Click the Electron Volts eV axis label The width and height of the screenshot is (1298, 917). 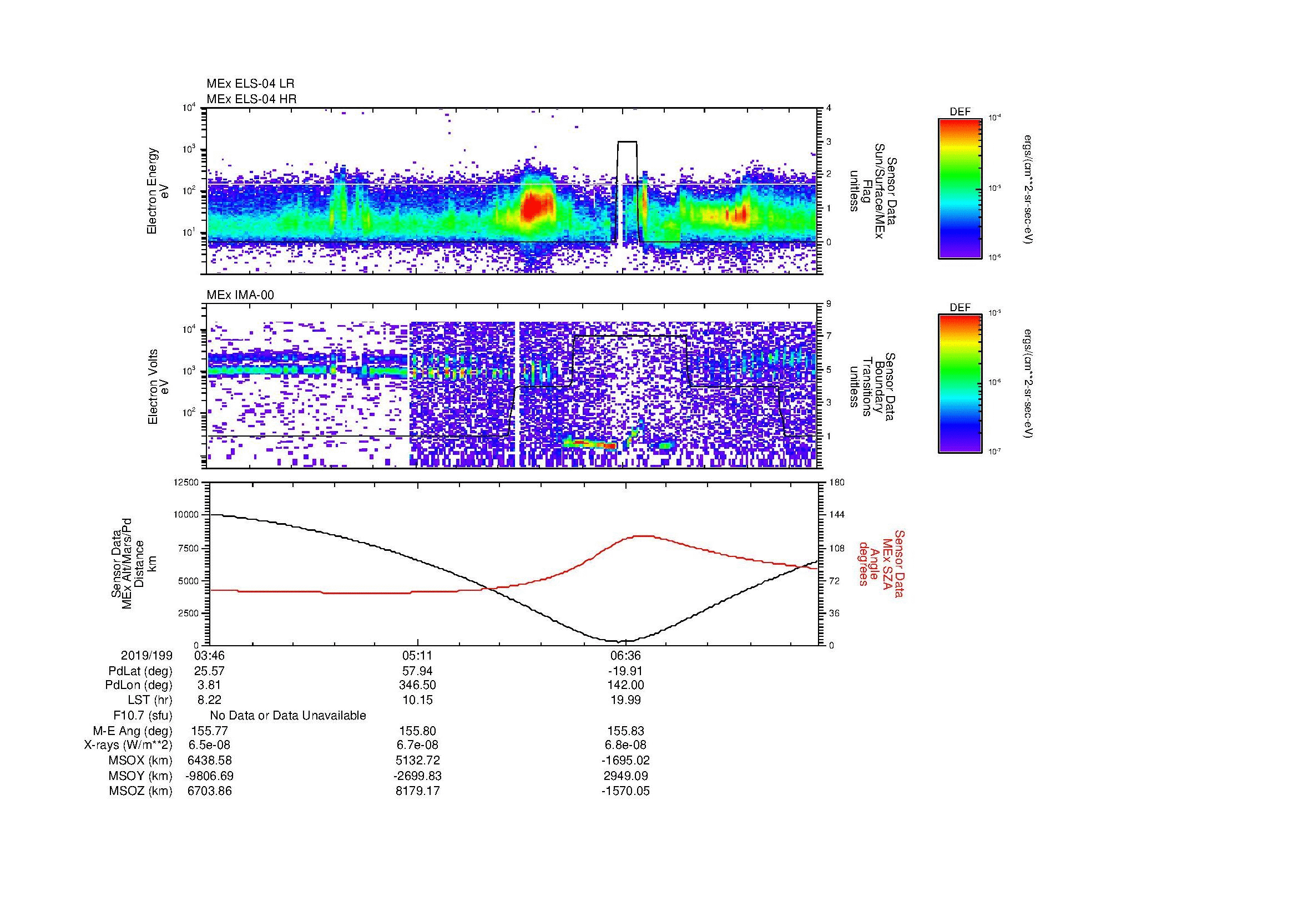pyautogui.click(x=158, y=387)
